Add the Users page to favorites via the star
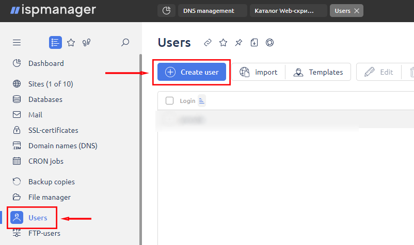This screenshot has width=414, height=245. coord(223,43)
